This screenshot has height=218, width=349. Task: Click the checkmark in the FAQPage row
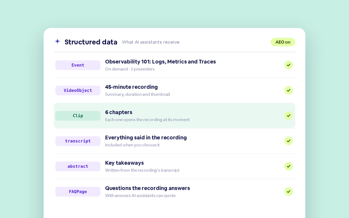click(x=289, y=192)
